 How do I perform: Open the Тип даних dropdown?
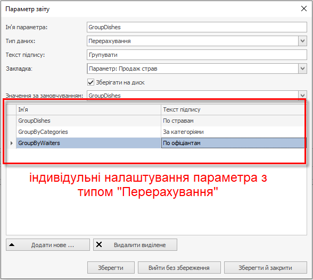pyautogui.click(x=302, y=41)
